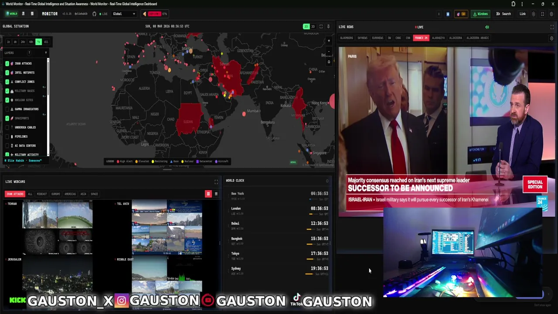Toggle Intel Hotspots layer checkbox
558x314 pixels.
pyautogui.click(x=7, y=73)
